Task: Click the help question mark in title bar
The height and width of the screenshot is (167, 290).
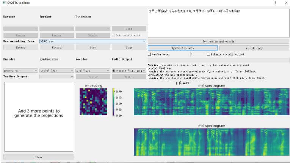Action: (x=275, y=3)
